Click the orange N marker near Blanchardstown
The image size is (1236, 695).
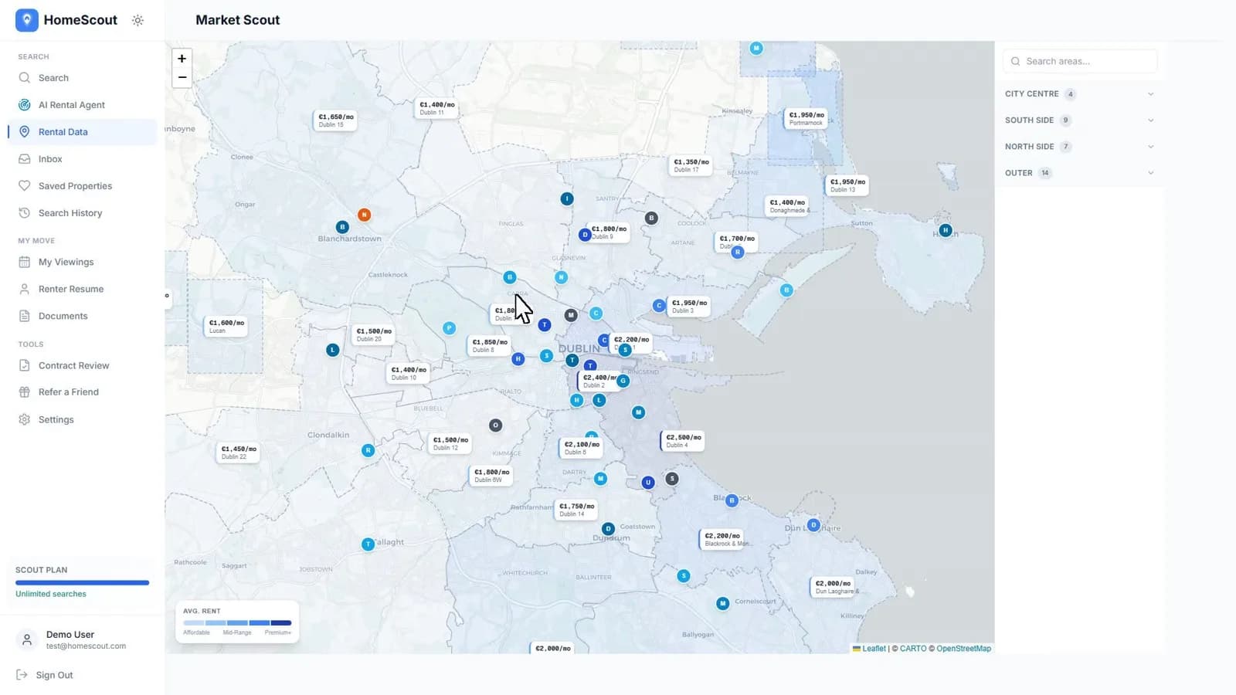point(364,215)
